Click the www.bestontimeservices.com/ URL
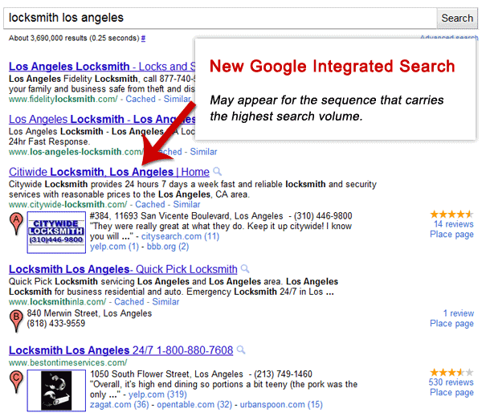 [x=68, y=362]
